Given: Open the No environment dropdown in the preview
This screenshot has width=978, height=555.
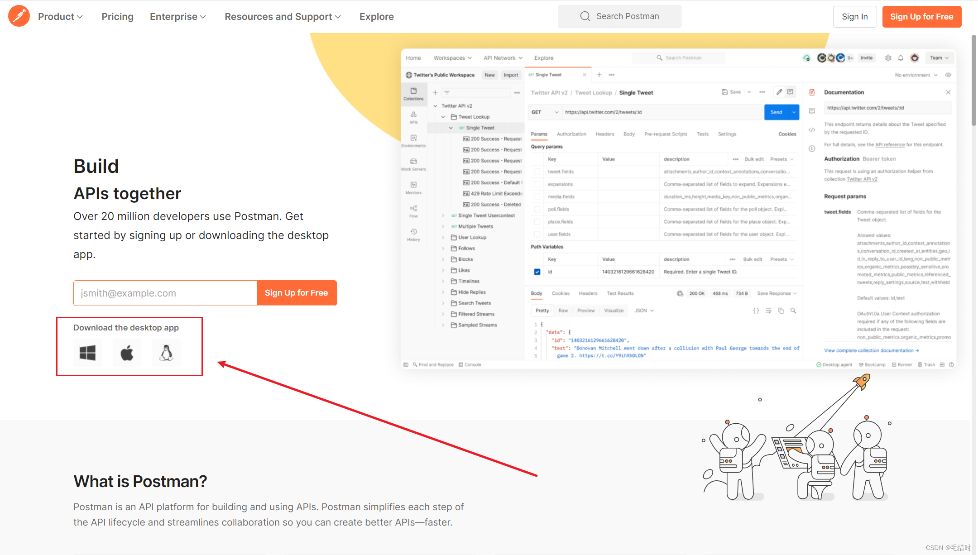Looking at the screenshot, I should (916, 75).
